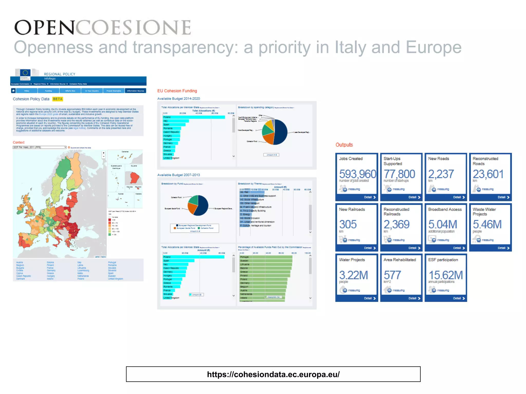
Task: Click map zoom in plus button
Action: point(104,153)
